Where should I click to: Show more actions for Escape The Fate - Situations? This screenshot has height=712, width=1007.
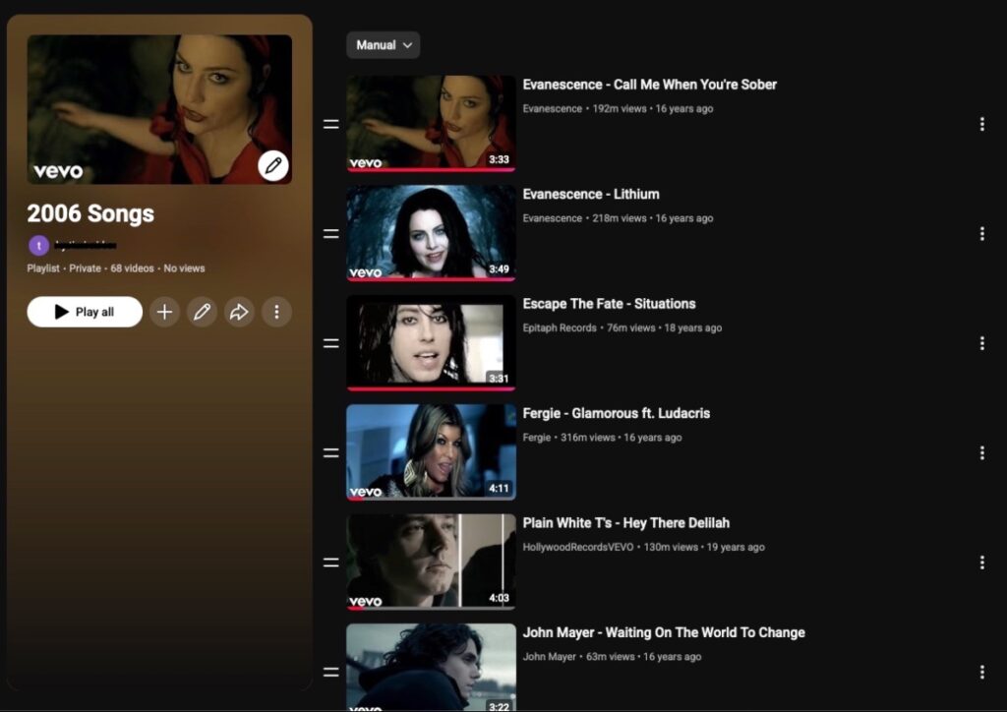click(x=982, y=343)
